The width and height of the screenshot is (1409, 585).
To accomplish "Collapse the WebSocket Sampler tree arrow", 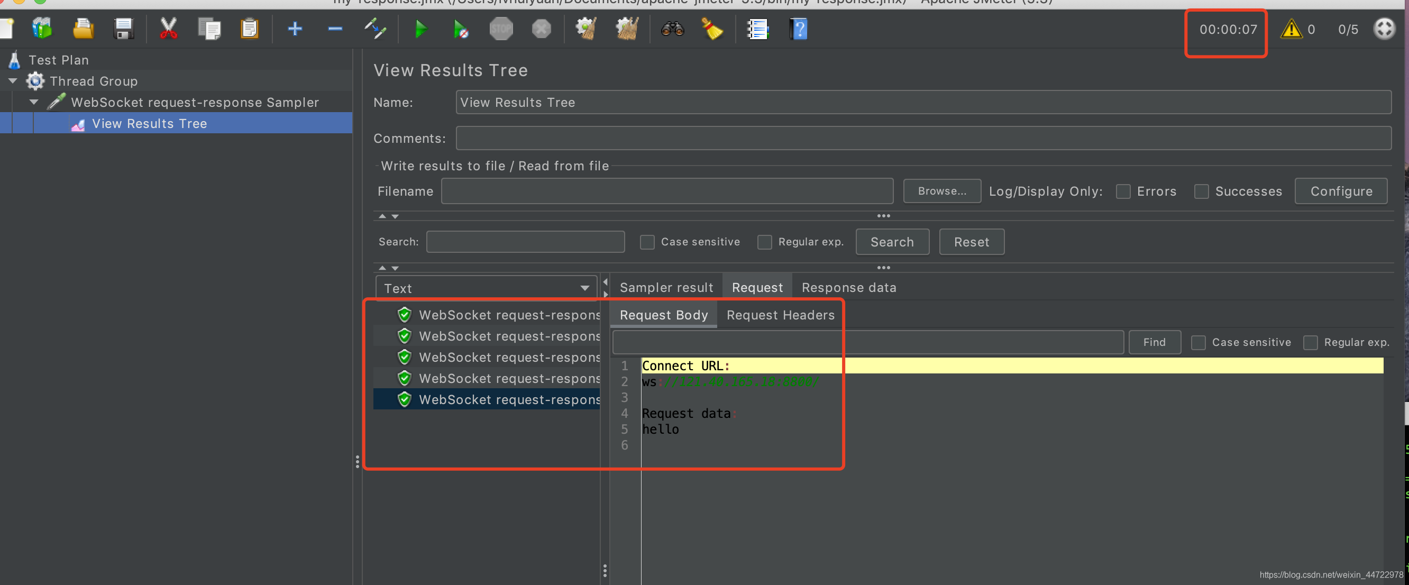I will click(34, 102).
